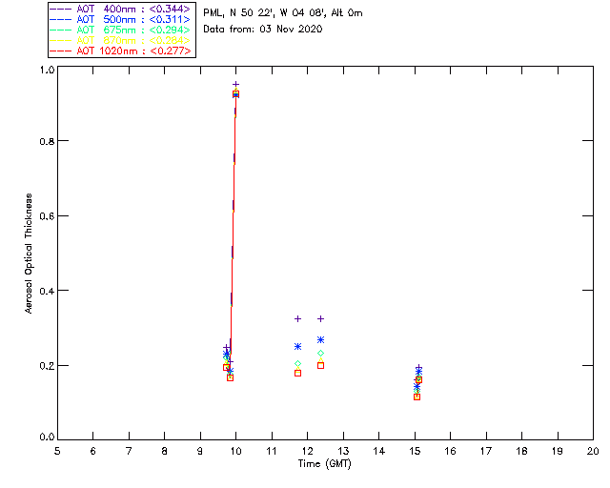
Task: Click x-axis tick label 9
Action: [200, 451]
